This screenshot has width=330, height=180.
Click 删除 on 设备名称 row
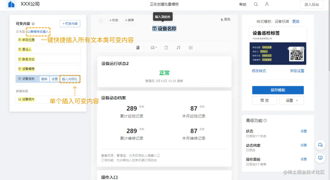pos(44,79)
